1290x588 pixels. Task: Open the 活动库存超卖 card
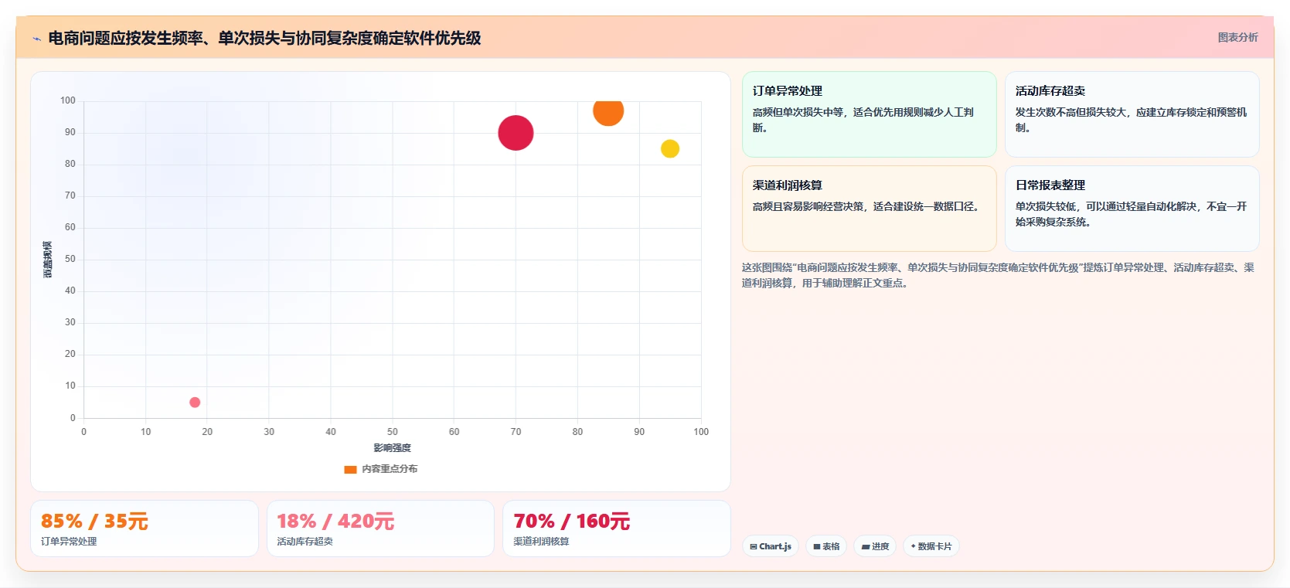(1132, 114)
